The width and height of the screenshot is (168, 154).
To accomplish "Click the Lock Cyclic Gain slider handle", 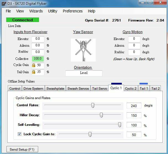I will coord(90,134).
